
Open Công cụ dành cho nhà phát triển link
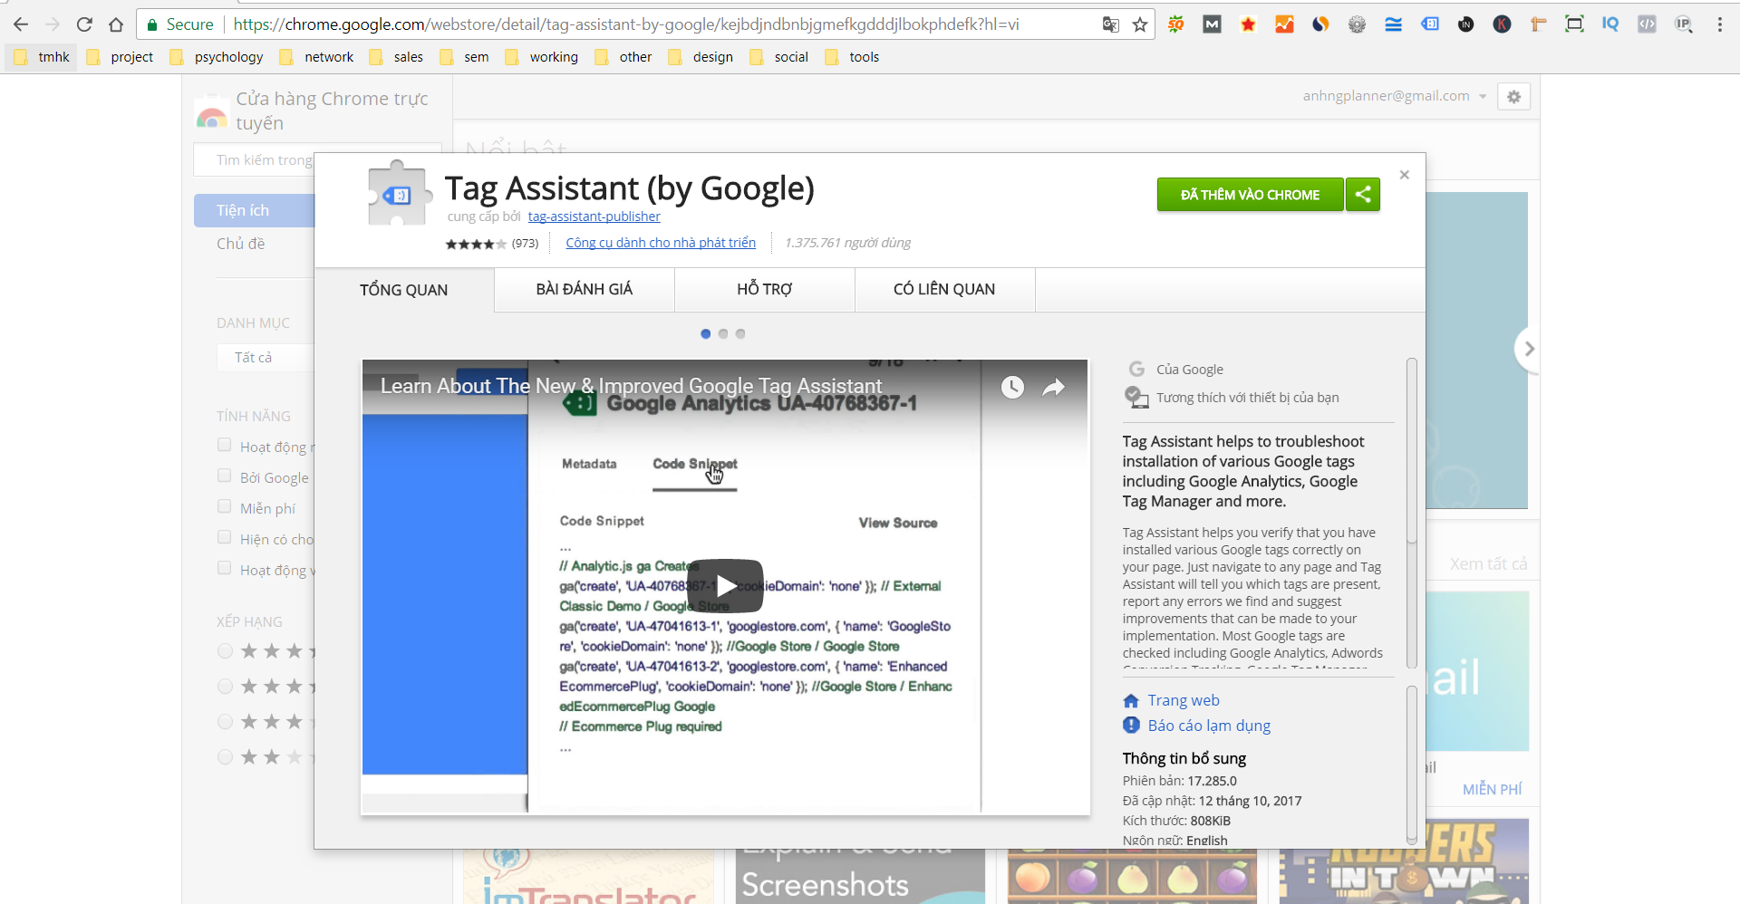click(661, 243)
